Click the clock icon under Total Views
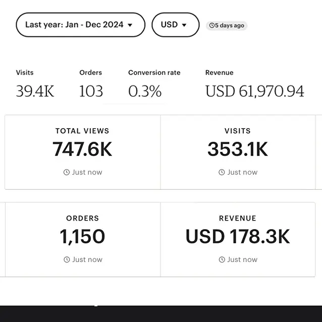This screenshot has width=322, height=322. tap(67, 172)
